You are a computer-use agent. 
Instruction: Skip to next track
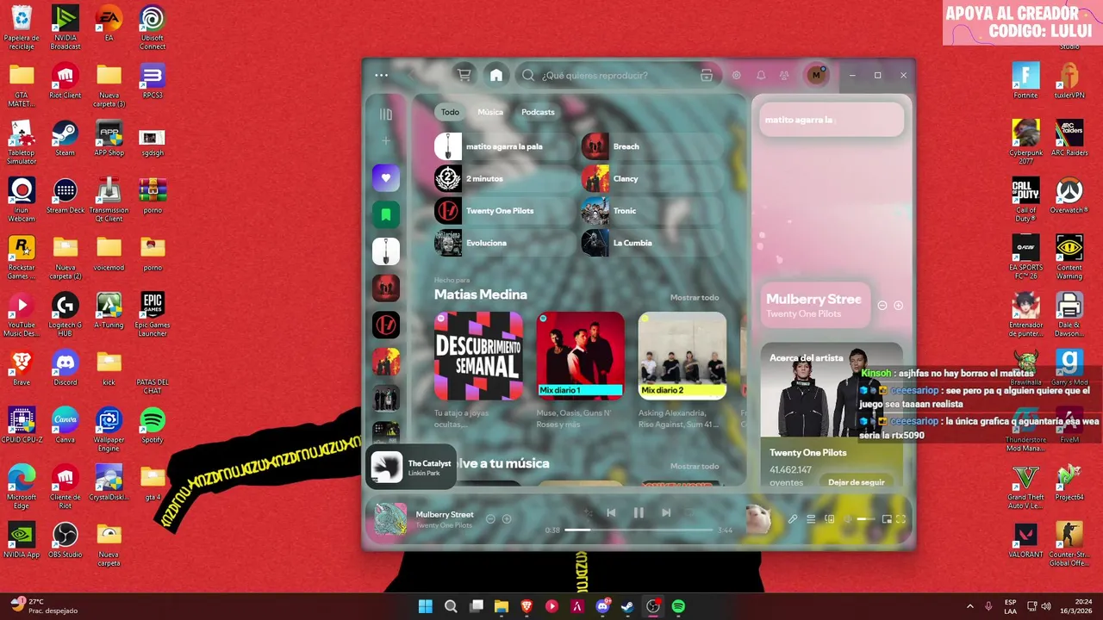(666, 512)
